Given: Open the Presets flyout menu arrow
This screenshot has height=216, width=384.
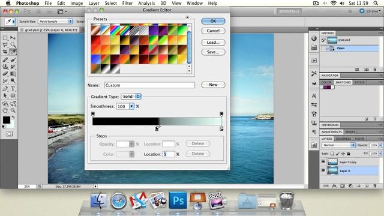Looking at the screenshot, I should point(187,17).
